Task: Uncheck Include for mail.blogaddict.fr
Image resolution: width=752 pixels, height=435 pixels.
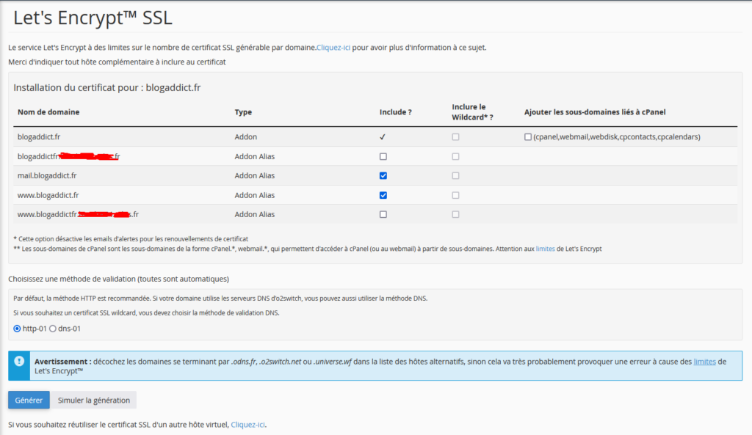Action: coord(383,176)
